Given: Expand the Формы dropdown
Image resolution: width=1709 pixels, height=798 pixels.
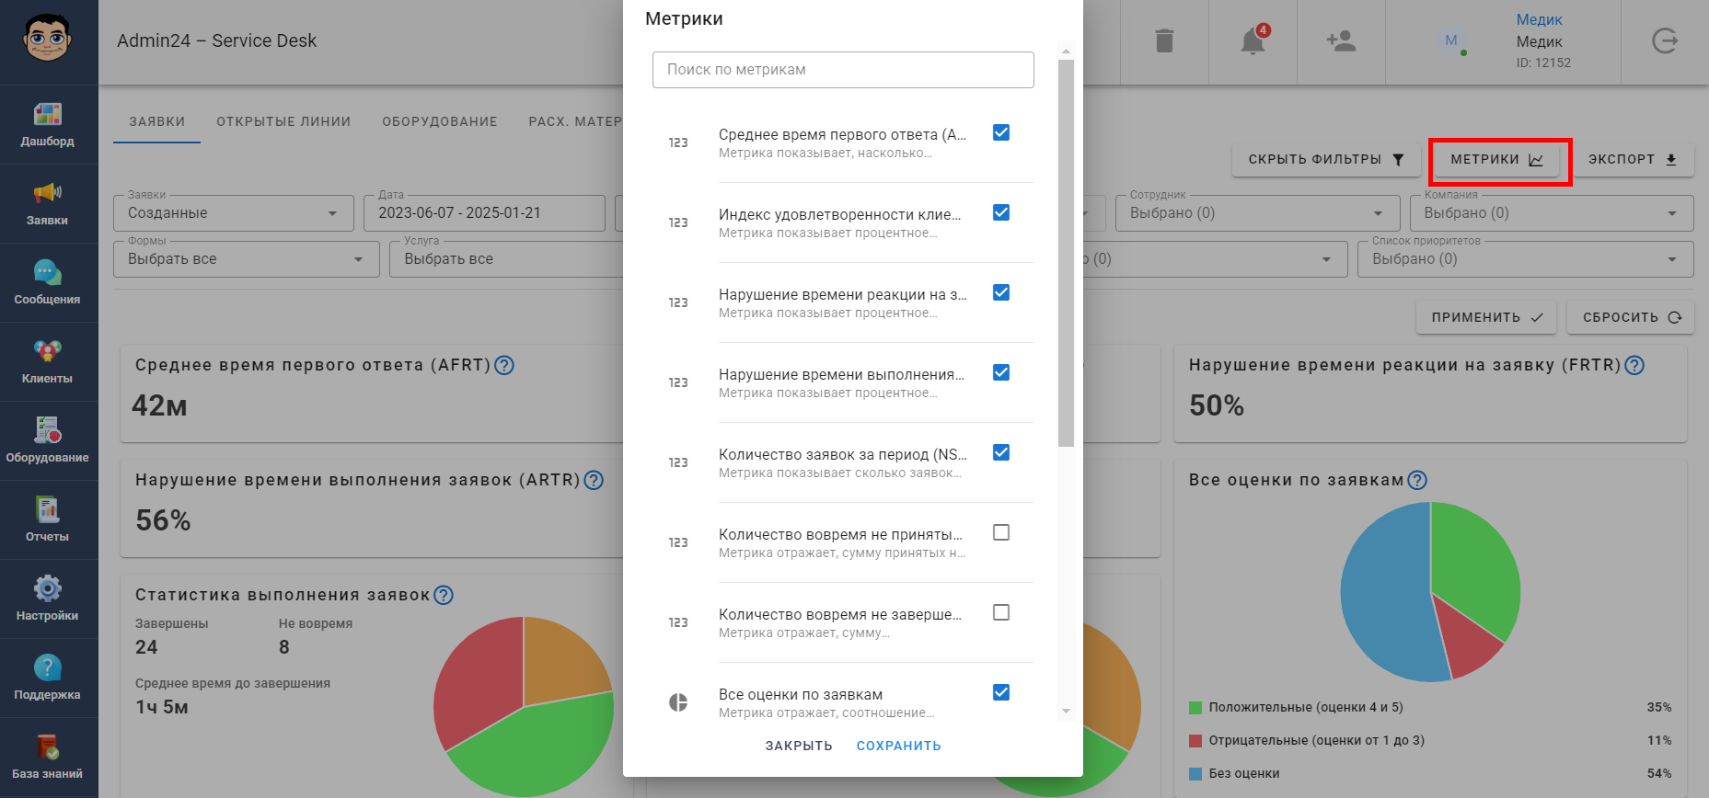Looking at the screenshot, I should pyautogui.click(x=247, y=259).
